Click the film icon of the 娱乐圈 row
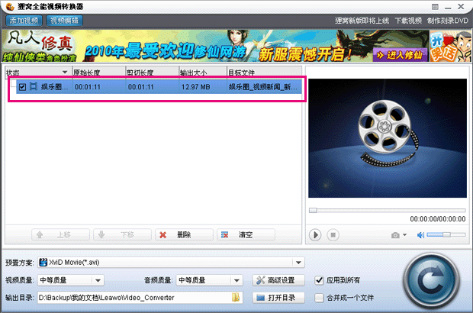 [33, 87]
